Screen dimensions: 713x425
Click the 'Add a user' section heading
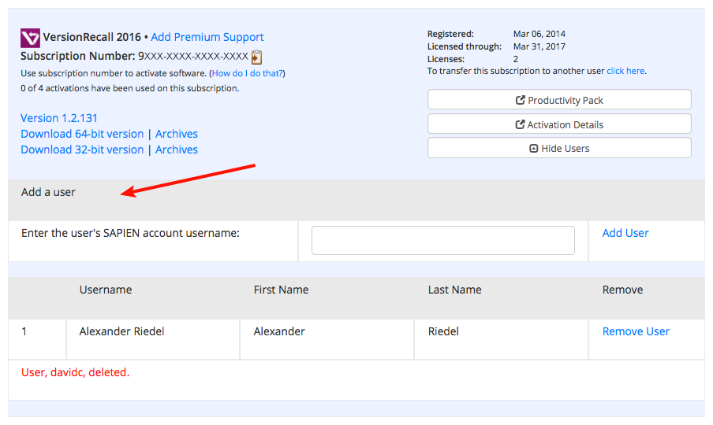(48, 192)
